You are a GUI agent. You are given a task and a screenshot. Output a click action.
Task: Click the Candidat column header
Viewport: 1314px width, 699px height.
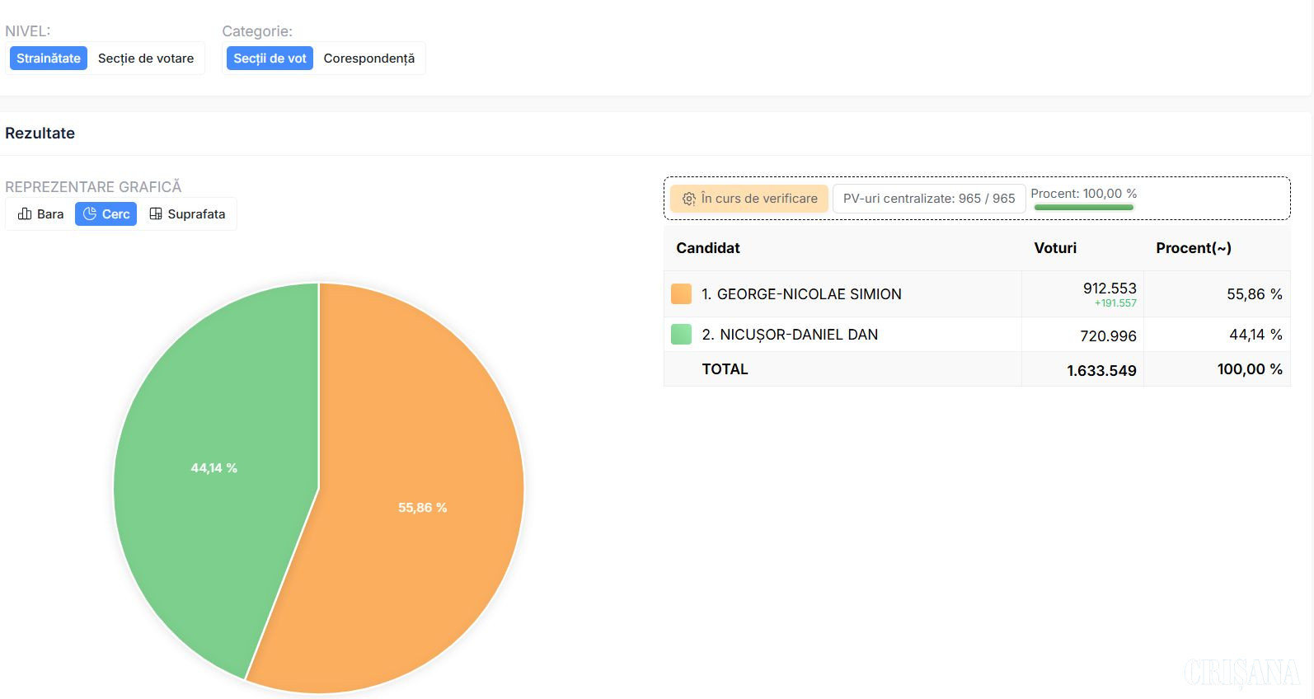click(708, 248)
